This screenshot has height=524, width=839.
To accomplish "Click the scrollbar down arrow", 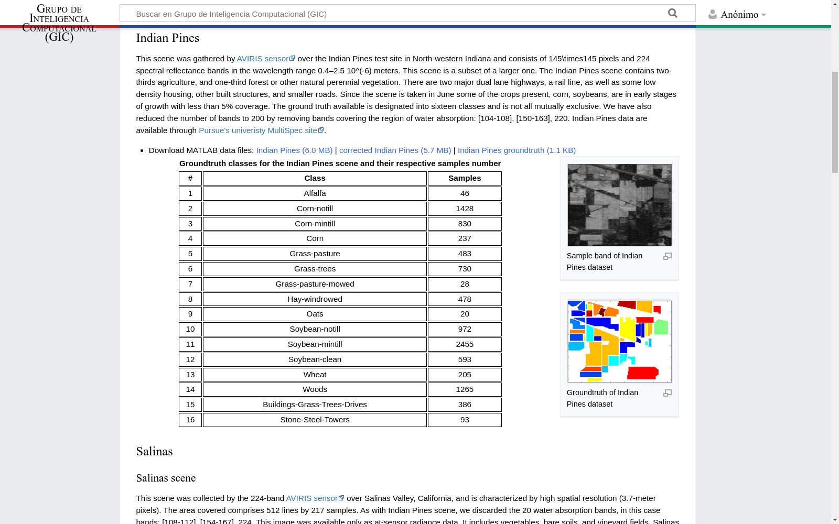I will pos(835,520).
